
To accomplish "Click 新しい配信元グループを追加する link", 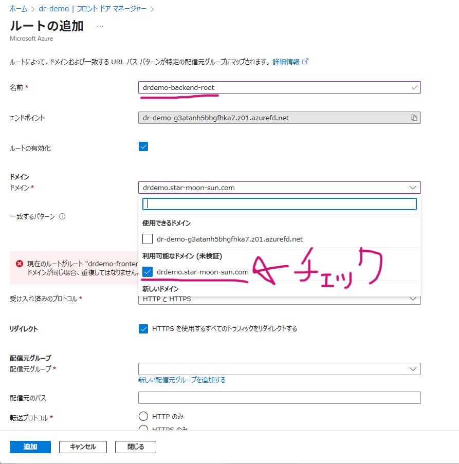I will pos(182,380).
